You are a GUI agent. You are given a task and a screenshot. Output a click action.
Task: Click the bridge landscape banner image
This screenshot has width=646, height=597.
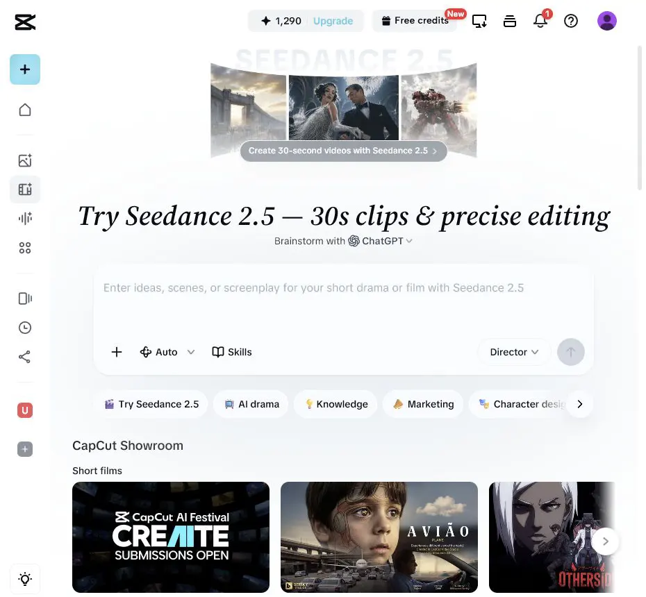tap(249, 109)
